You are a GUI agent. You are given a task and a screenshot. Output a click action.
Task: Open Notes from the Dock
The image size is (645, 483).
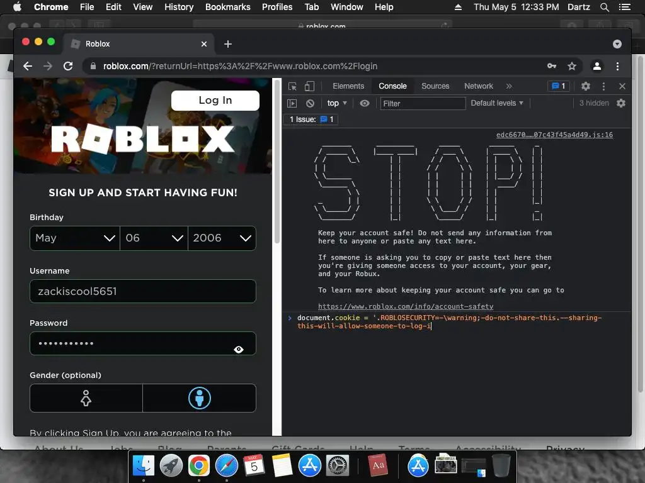click(x=282, y=466)
